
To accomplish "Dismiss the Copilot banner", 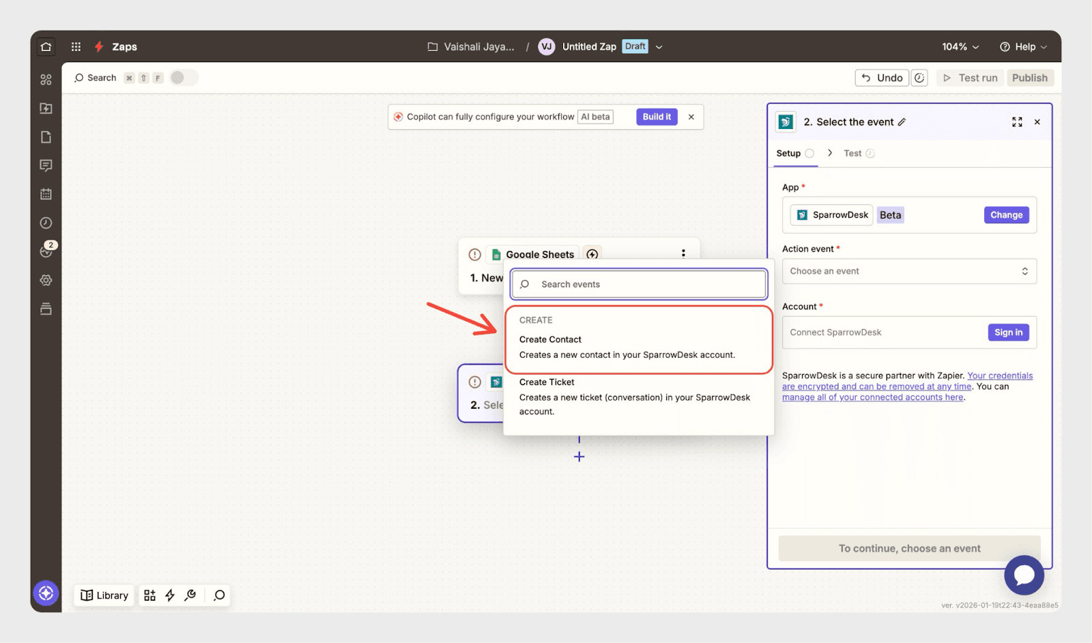I will pos(691,117).
